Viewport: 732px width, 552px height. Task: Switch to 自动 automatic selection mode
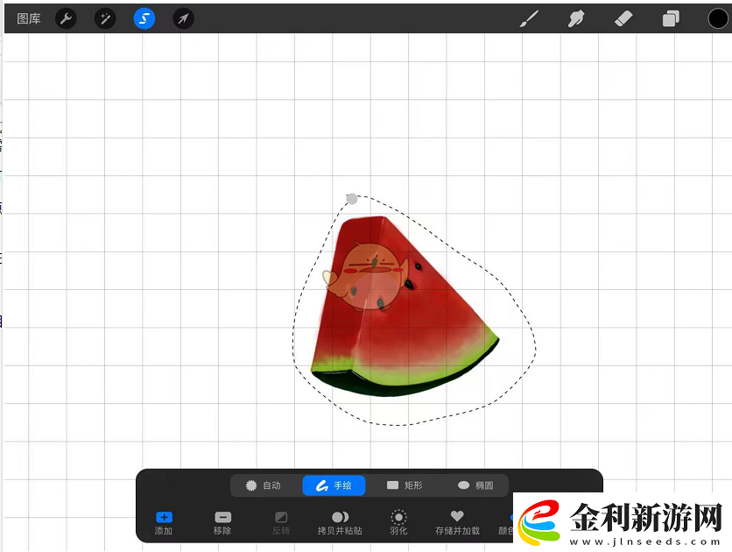pos(263,485)
